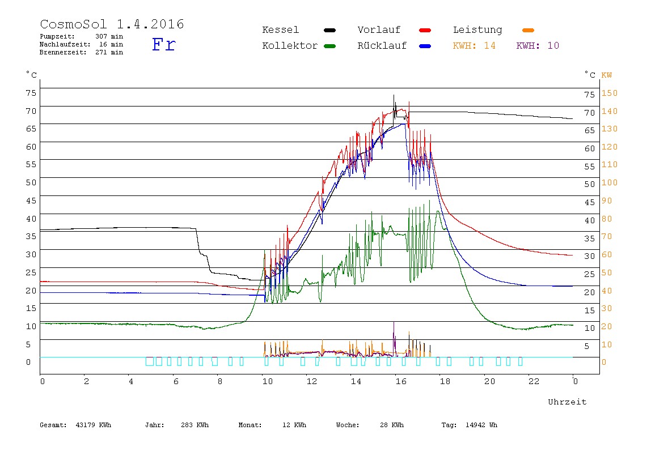Select the hour "14" x-axis tick label
651x460 pixels.
[356, 381]
